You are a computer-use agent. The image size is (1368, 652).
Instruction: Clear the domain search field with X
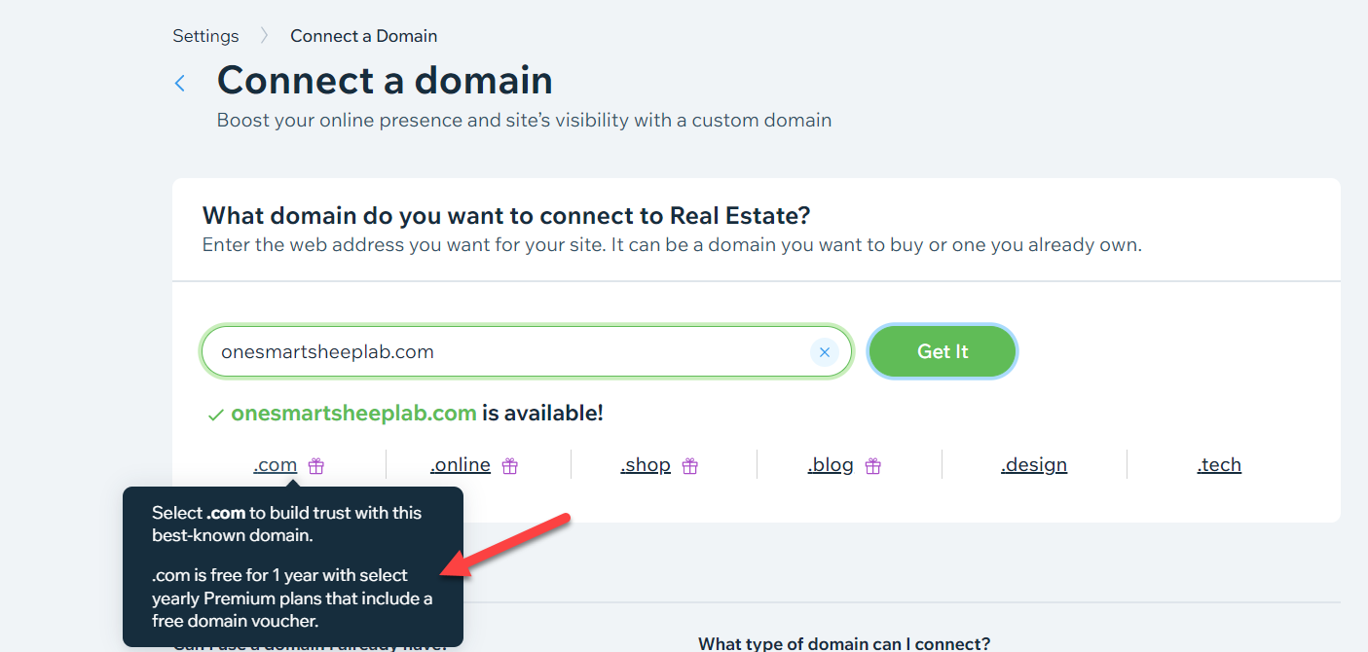coord(824,352)
